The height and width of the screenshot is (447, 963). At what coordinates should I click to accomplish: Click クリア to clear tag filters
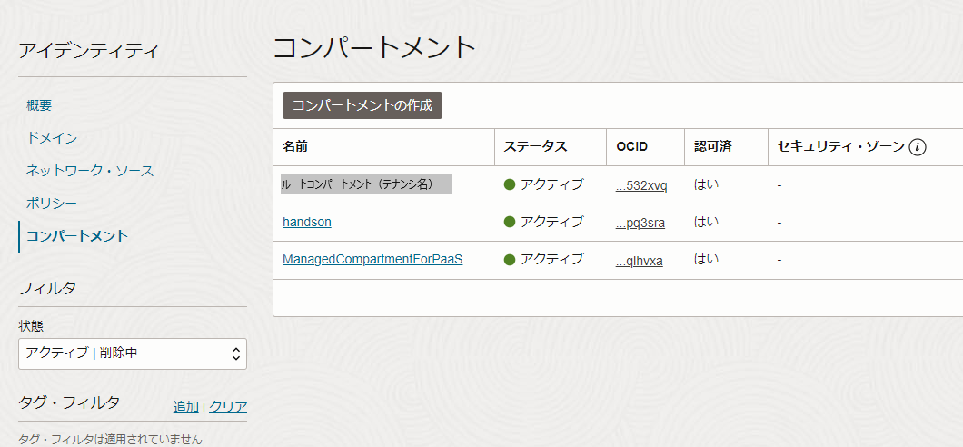coord(228,407)
